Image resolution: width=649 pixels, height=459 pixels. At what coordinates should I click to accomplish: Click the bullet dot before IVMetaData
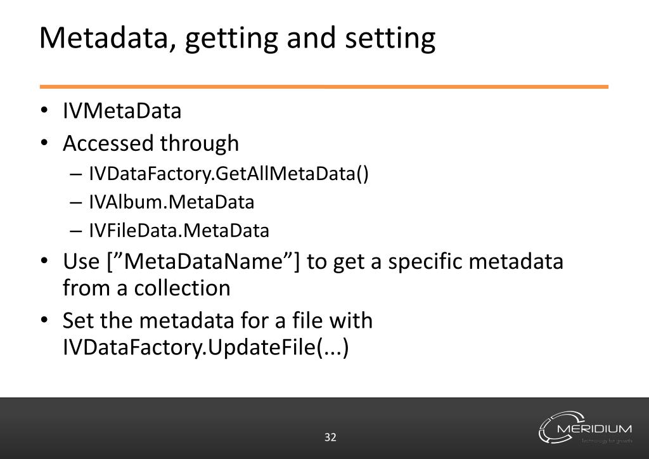coord(44,110)
